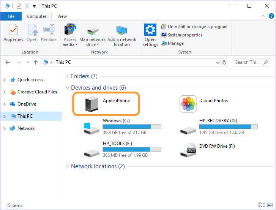The height and width of the screenshot is (210, 276).
Task: Switch to large icons view
Action: [x=270, y=205]
